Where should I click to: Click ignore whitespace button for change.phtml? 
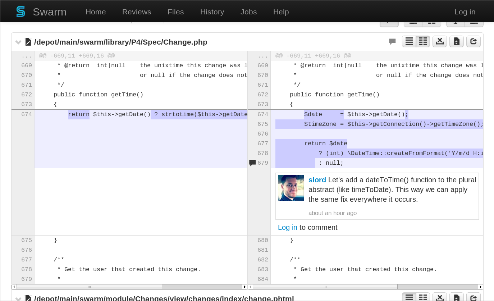coord(439,298)
